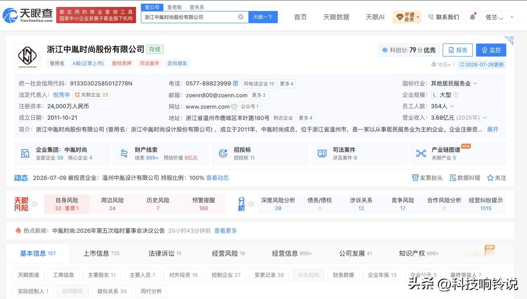Click the 天眼风险 help question icon
The height and width of the screenshot is (299, 527).
tap(35, 204)
